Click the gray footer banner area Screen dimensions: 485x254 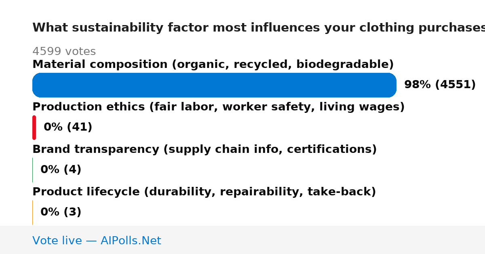pyautogui.click(x=242, y=240)
